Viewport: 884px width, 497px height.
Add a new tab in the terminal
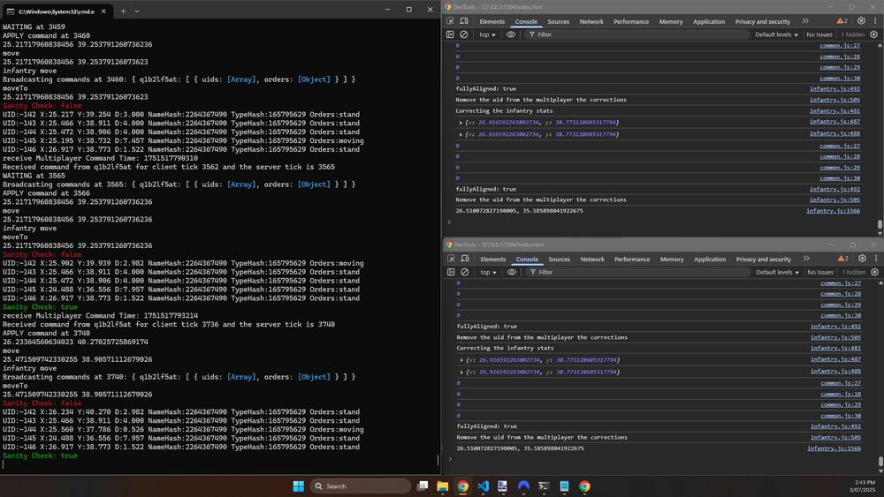(123, 11)
